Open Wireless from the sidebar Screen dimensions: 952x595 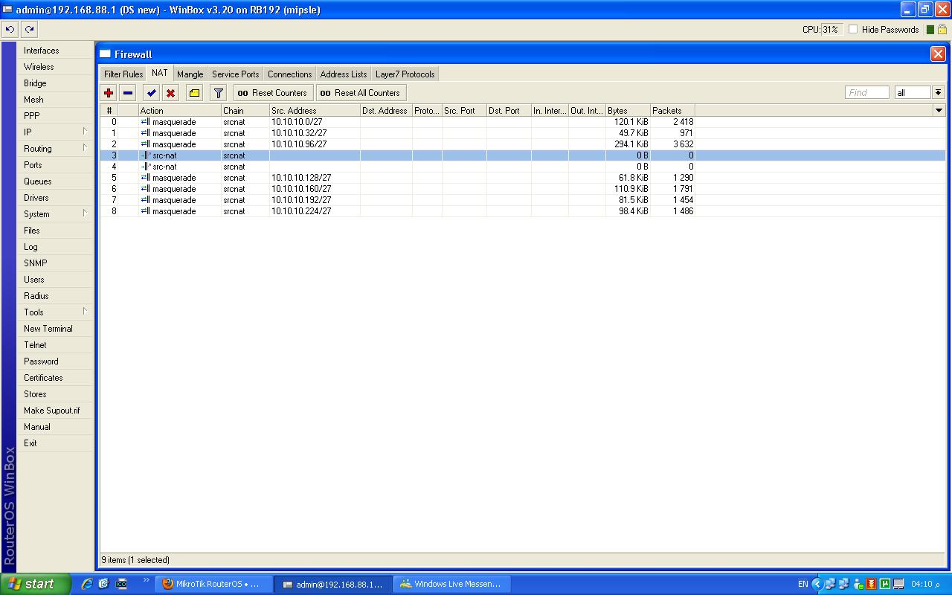pos(56,67)
